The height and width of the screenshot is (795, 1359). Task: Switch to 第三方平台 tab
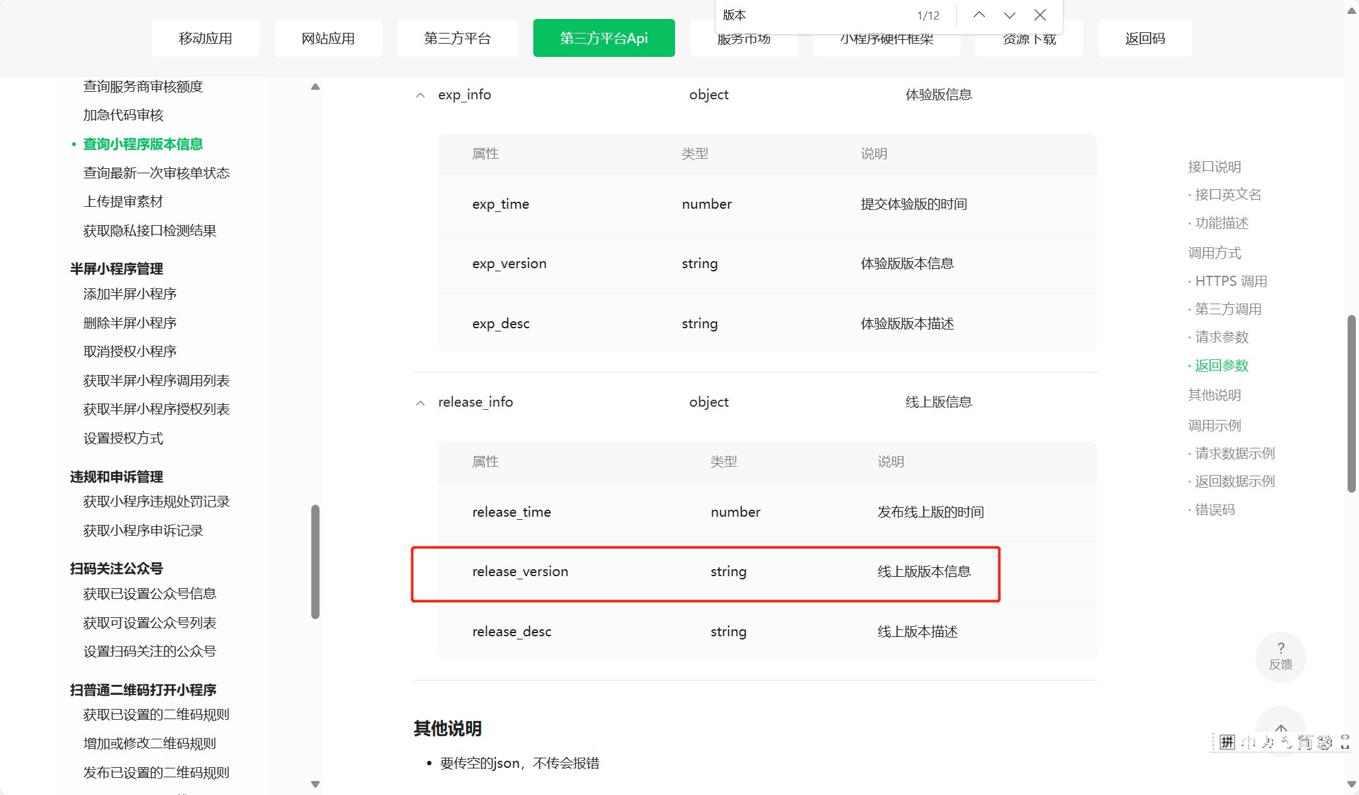(x=457, y=38)
